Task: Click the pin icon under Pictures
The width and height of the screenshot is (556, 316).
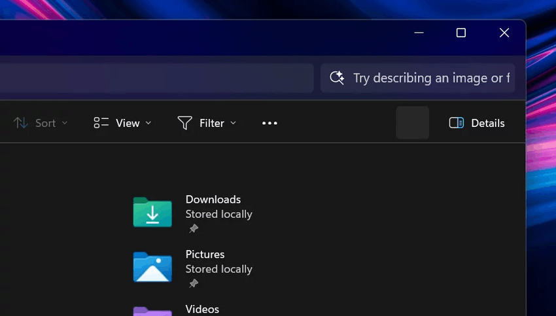Action: click(x=193, y=284)
